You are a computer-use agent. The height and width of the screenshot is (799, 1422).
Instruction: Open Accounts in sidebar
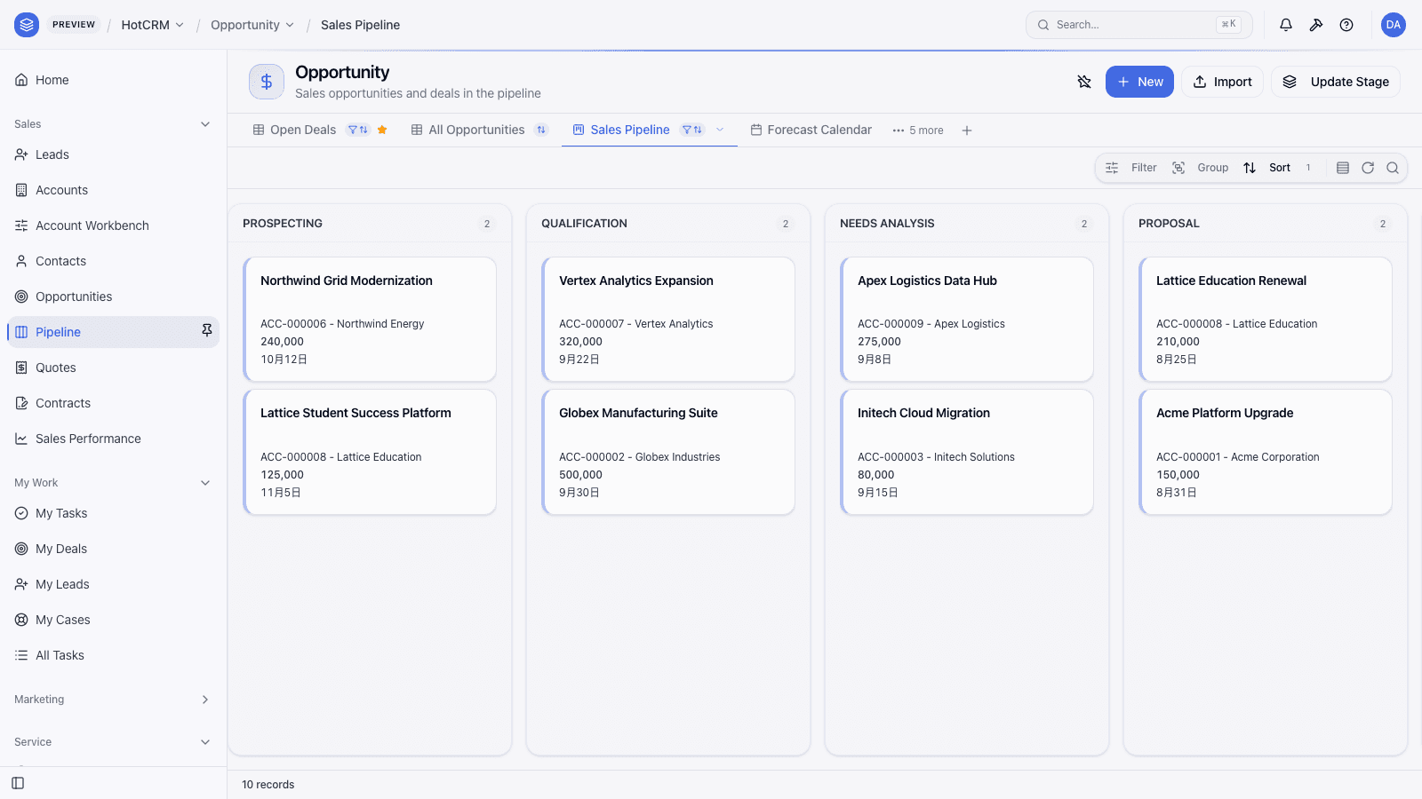pos(114,190)
